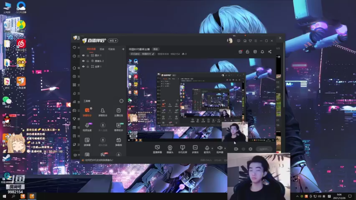Open the user avatar in the title bar
Viewport: 356px width, 200px height.
pyautogui.click(x=230, y=40)
